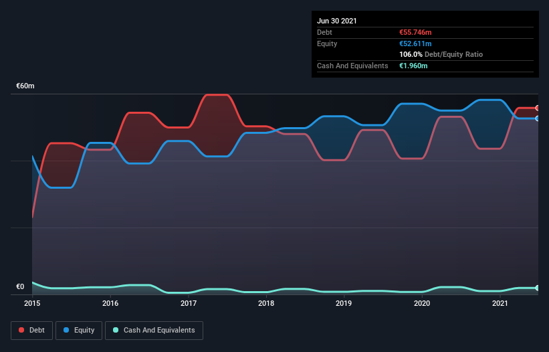549x352 pixels.
Task: Click Cash And Equivalents label in tooltip
Action: click(x=352, y=66)
